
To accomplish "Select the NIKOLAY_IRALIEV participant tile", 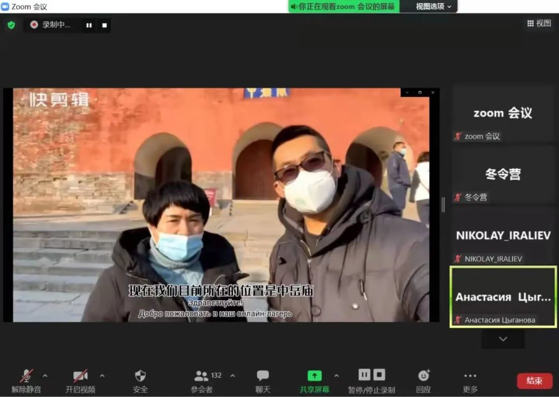I will 503,236.
